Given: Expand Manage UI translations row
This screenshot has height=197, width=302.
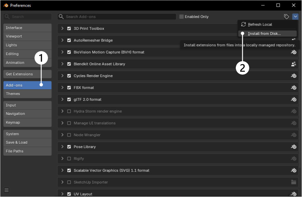Looking at the screenshot, I should click(x=62, y=123).
